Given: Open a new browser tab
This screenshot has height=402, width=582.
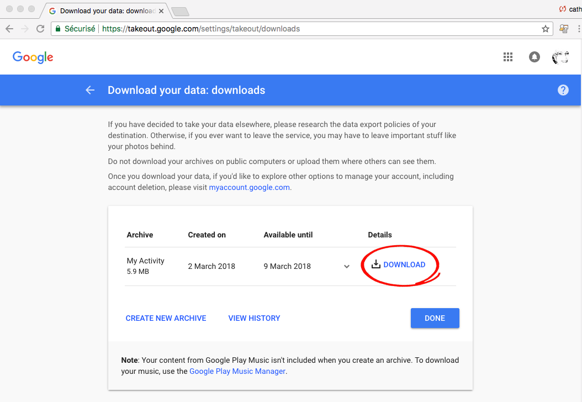Looking at the screenshot, I should [181, 12].
